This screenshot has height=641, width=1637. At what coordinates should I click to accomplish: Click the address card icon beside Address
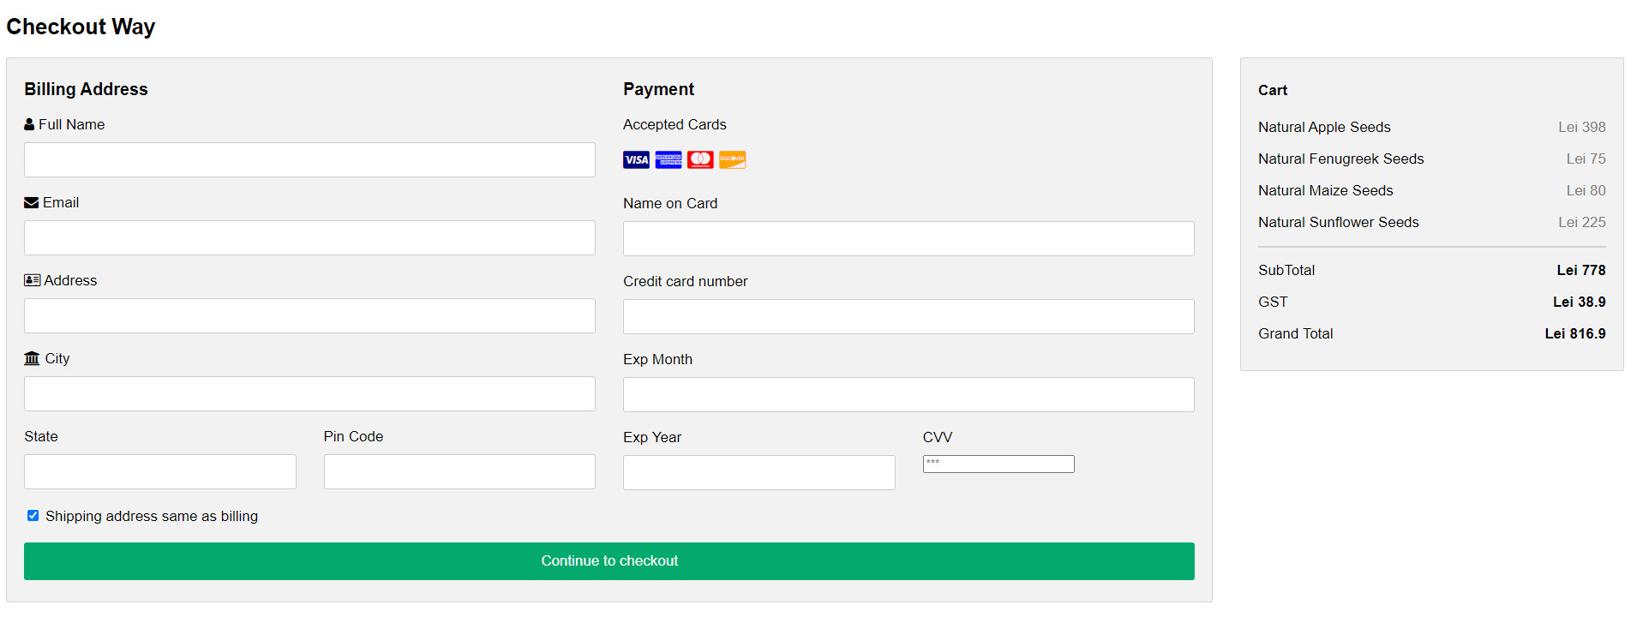(x=33, y=280)
